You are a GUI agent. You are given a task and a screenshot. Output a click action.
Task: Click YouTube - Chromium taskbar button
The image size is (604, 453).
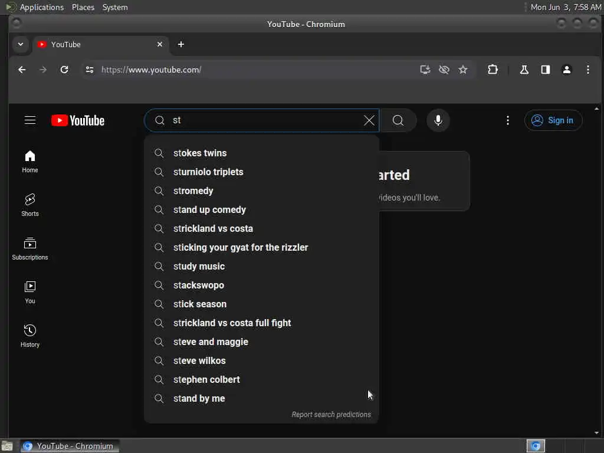click(70, 446)
